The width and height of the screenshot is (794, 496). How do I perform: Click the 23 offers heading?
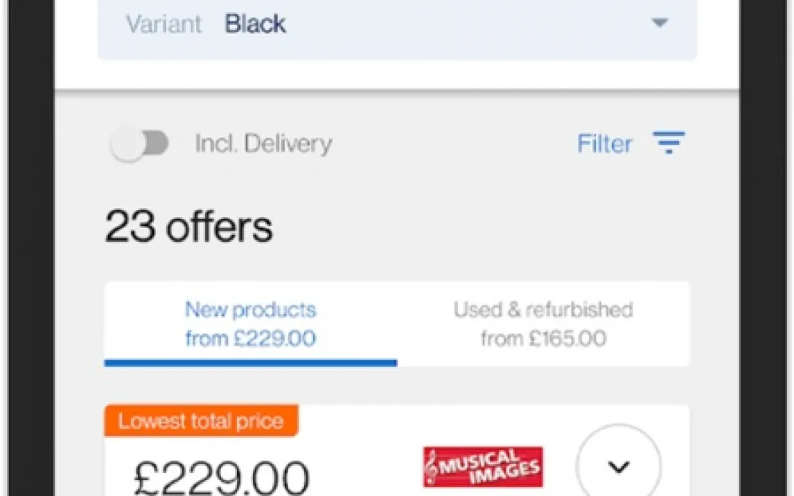pyautogui.click(x=189, y=227)
